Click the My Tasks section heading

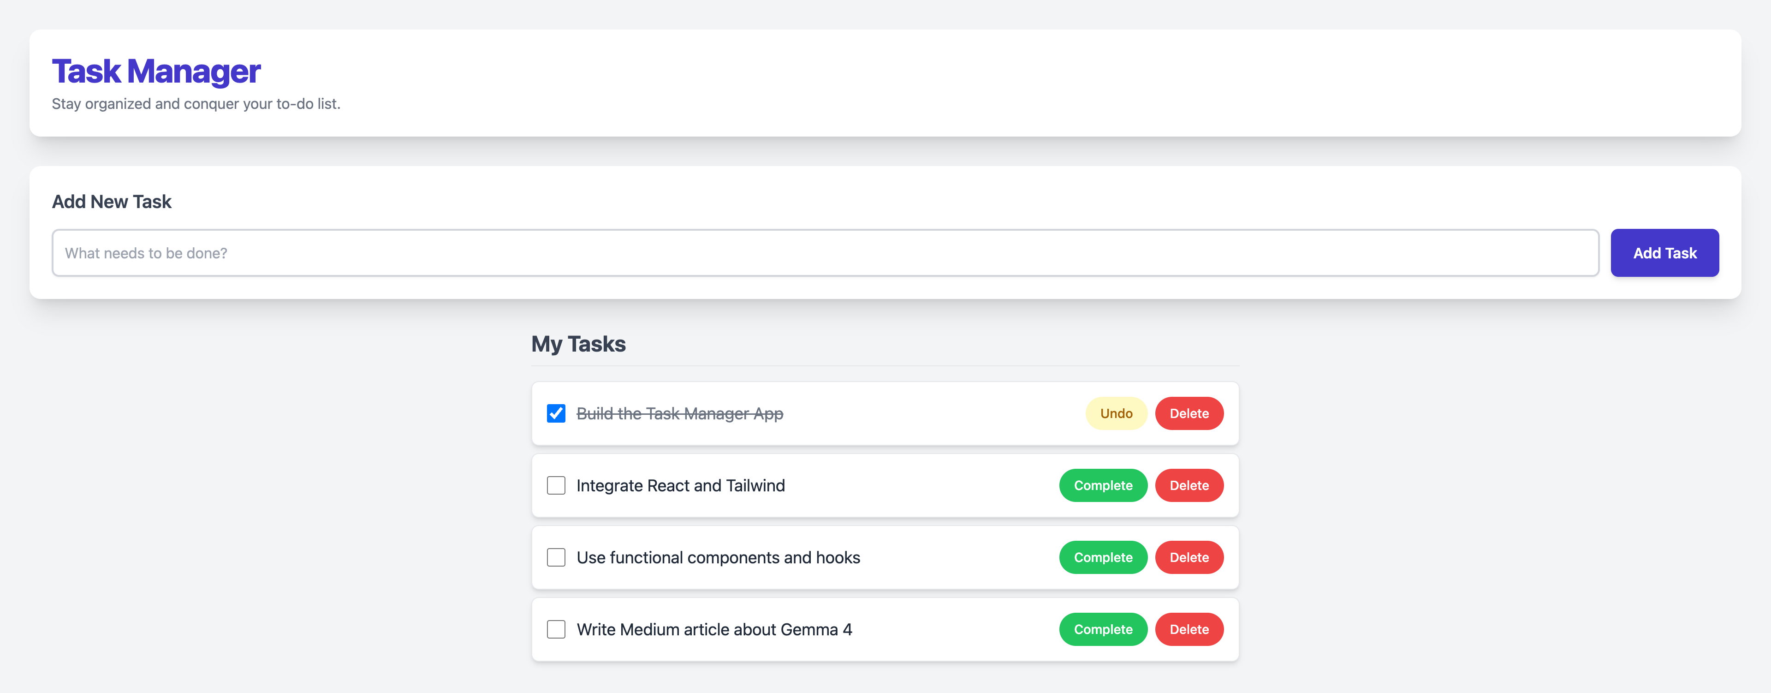578,344
